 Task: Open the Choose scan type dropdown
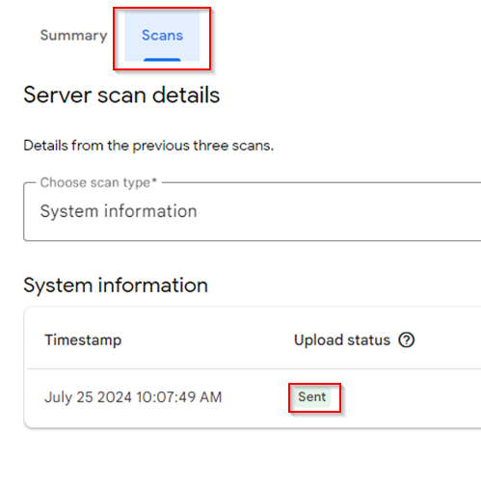click(253, 211)
